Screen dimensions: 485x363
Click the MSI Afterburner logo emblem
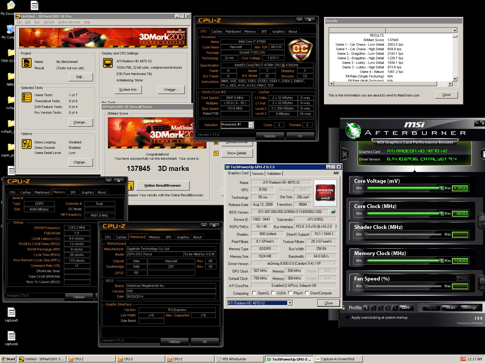point(353,131)
